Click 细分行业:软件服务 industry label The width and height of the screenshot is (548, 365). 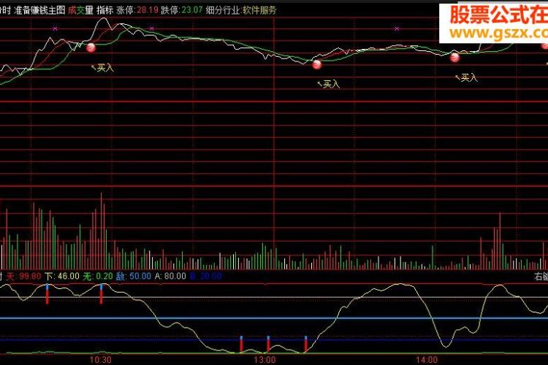coord(241,10)
